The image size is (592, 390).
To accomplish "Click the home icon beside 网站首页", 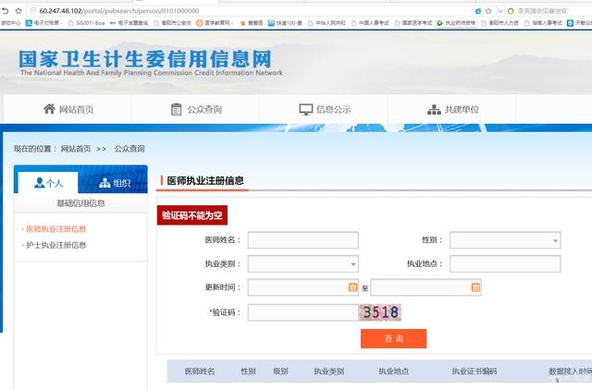I will point(49,109).
